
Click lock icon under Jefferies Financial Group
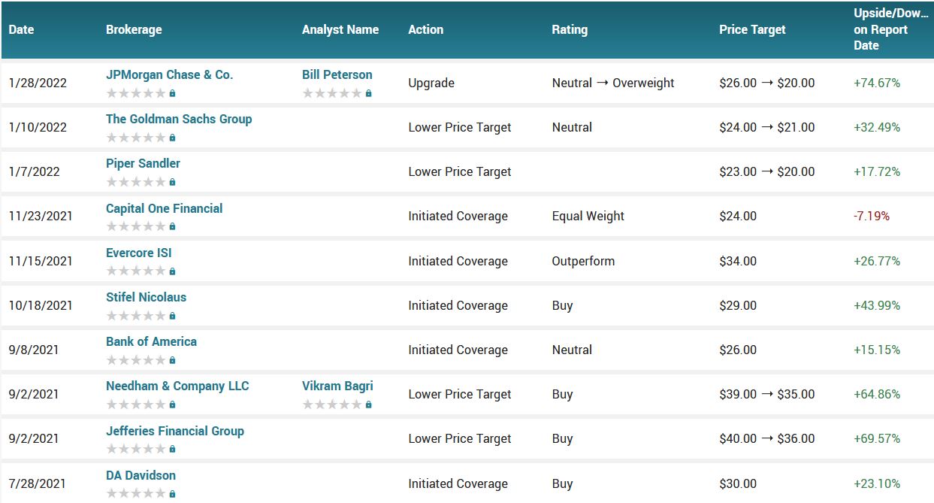tap(172, 449)
